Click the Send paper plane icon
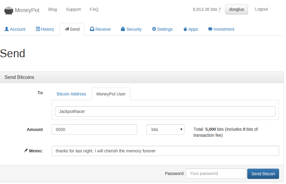Screen dimensions: 286x184 (67, 29)
